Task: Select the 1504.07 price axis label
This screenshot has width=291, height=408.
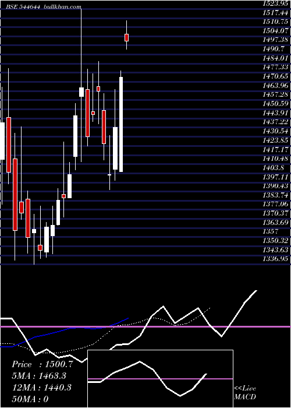Action: 275,31
